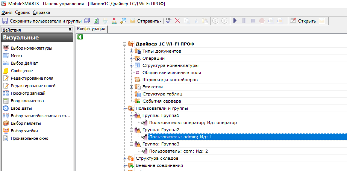Select the Ввод даты action
Image resolution: width=347 pixels, height=171 pixels.
tap(21, 108)
